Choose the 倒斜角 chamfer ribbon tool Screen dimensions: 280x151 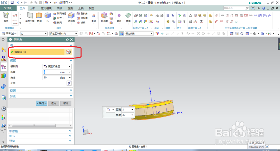pos(82,13)
